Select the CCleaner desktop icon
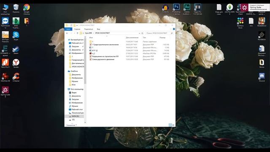Image resolution: width=270 pixels, height=152 pixels. [x=16, y=77]
